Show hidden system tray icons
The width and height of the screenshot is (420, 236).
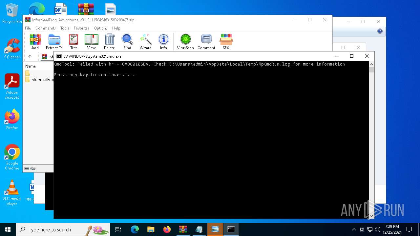[354, 229]
